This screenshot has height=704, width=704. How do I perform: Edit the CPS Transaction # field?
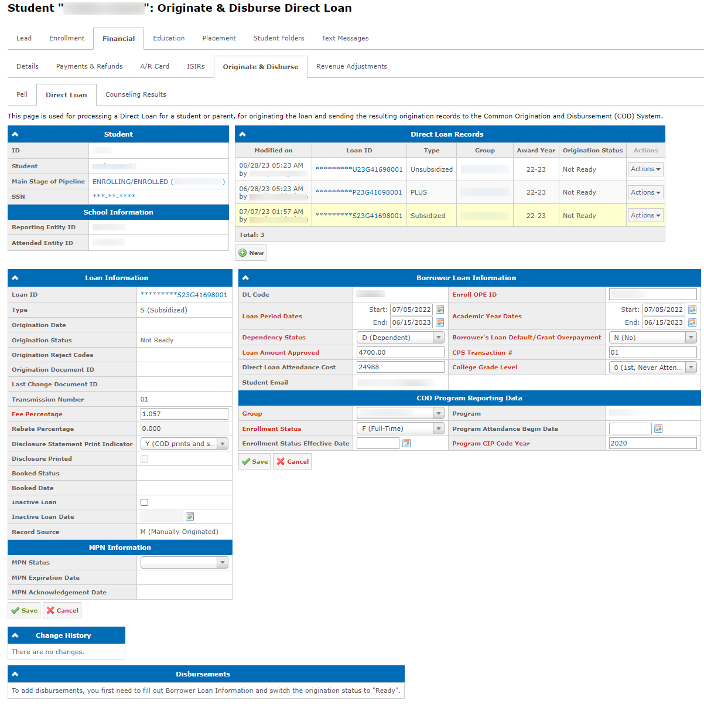[653, 352]
